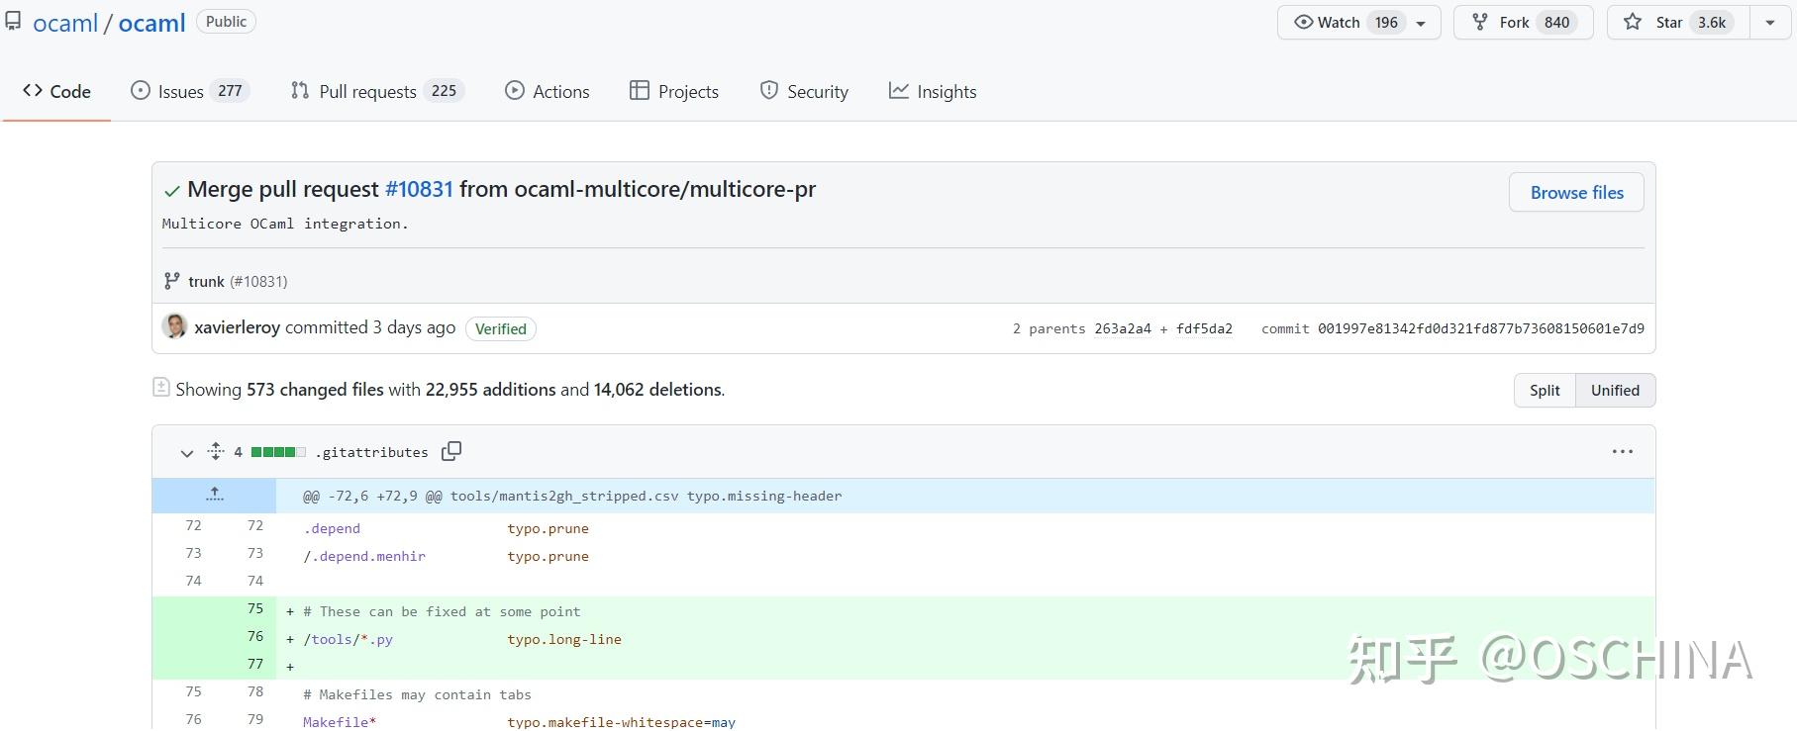The width and height of the screenshot is (1797, 731).
Task: Switch to the Insights tab
Action: (933, 91)
